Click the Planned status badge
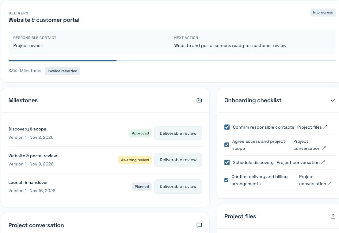Viewport: 339px width, 233px height. tap(142, 186)
